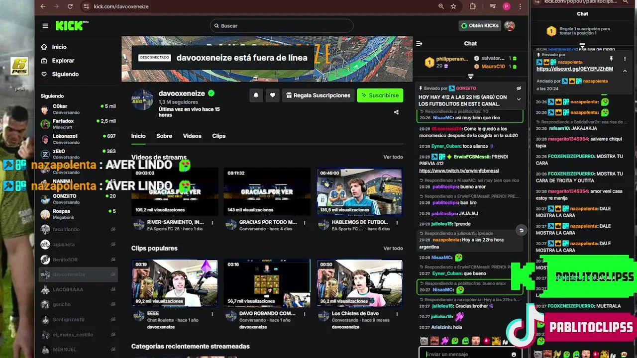Switch to the Sobre tab

point(164,136)
